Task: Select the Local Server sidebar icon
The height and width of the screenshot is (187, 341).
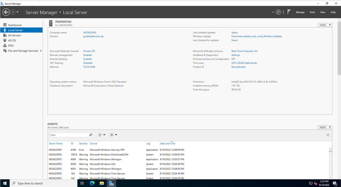Action: (x=5, y=30)
